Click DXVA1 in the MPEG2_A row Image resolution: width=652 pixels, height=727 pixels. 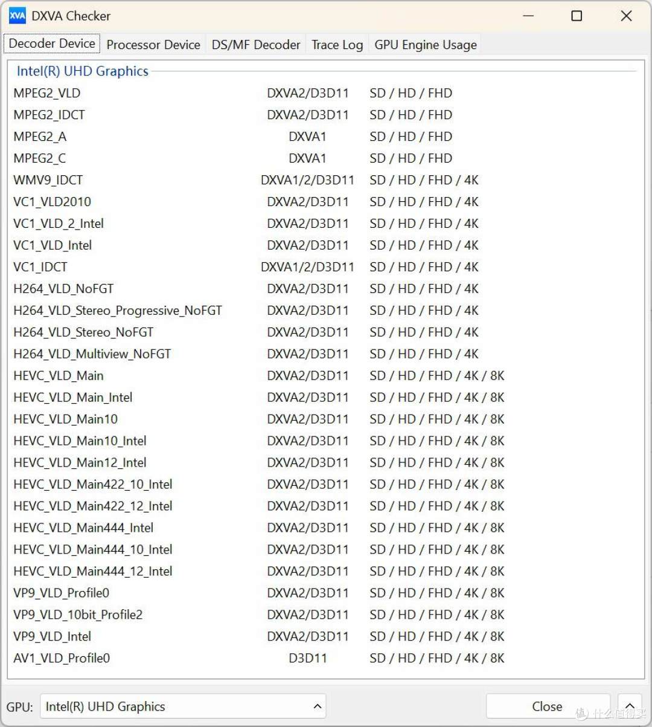[x=307, y=137]
